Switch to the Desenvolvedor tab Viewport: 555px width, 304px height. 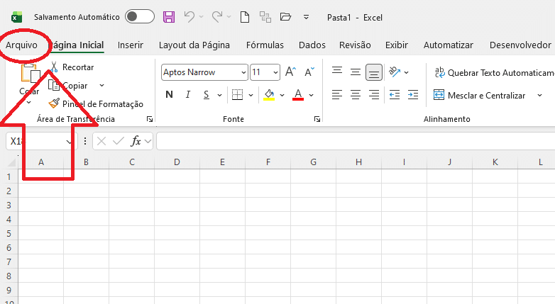click(520, 45)
